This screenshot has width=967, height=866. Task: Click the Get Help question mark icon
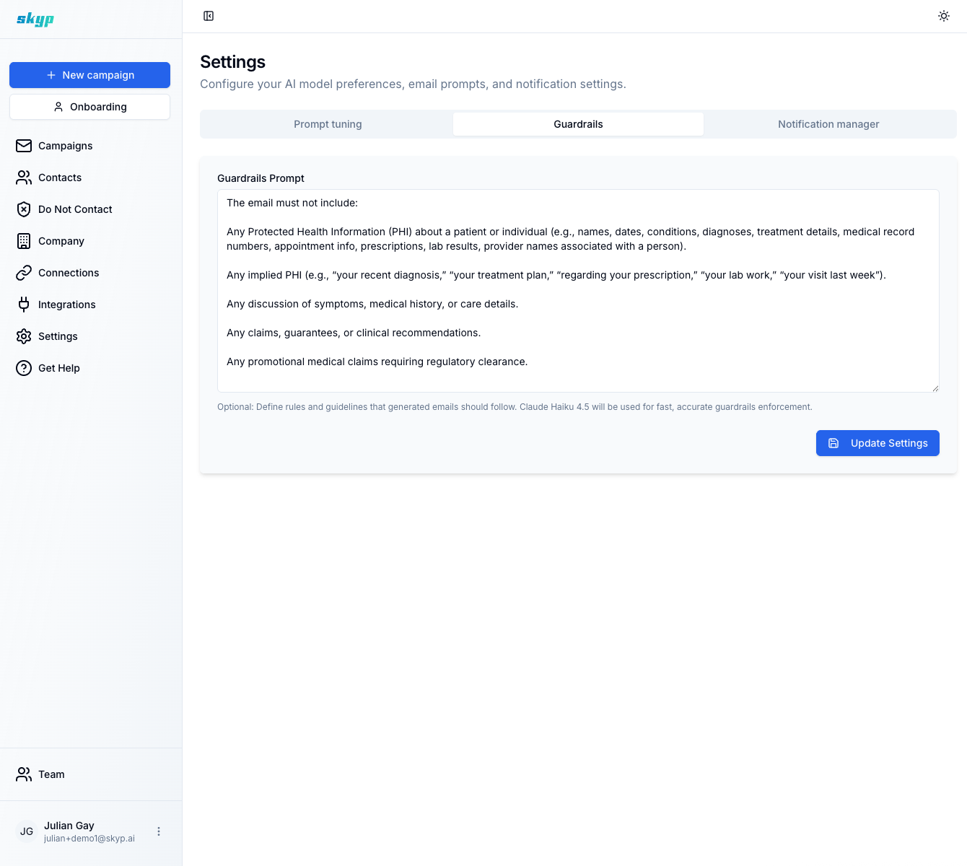pyautogui.click(x=23, y=368)
